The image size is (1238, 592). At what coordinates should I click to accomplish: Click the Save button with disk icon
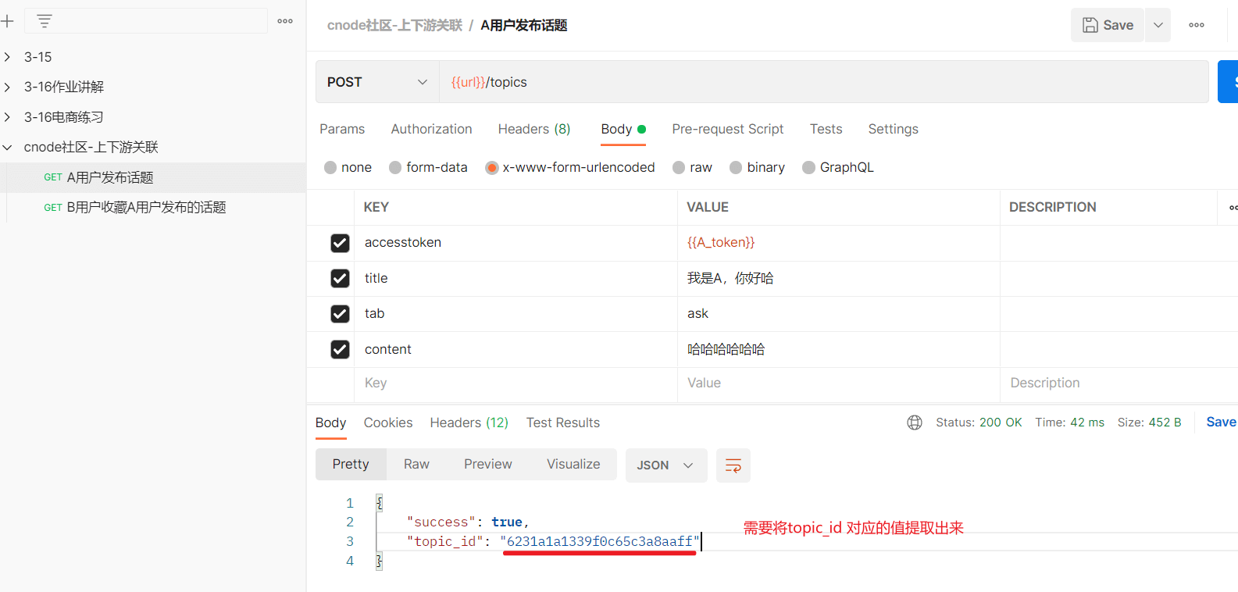point(1108,25)
